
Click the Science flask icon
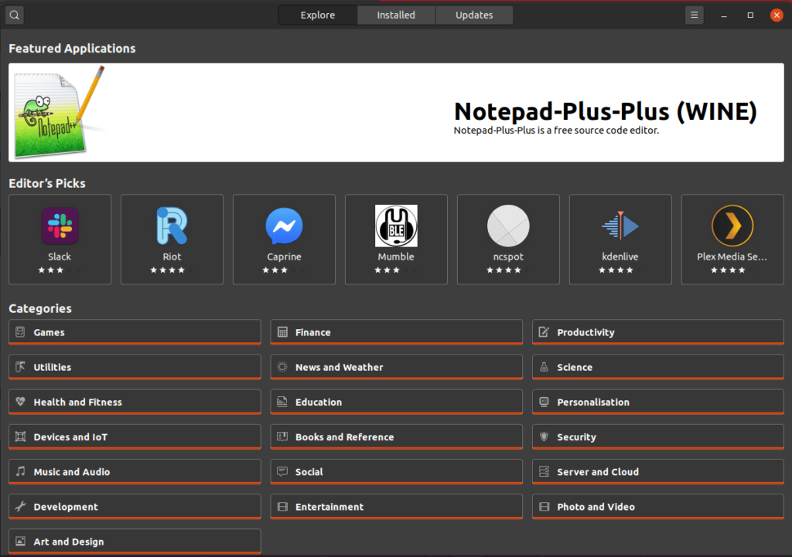[x=544, y=367]
